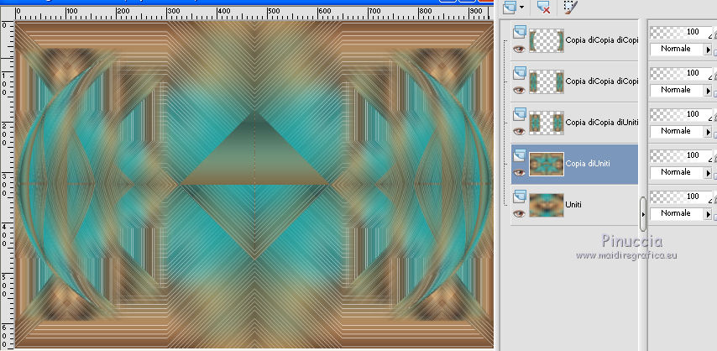Click the layer type icon of second layer
Image resolution: width=717 pixels, height=351 pixels.
(520, 73)
